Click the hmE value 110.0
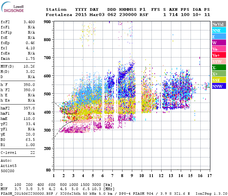 [x=29, y=119]
